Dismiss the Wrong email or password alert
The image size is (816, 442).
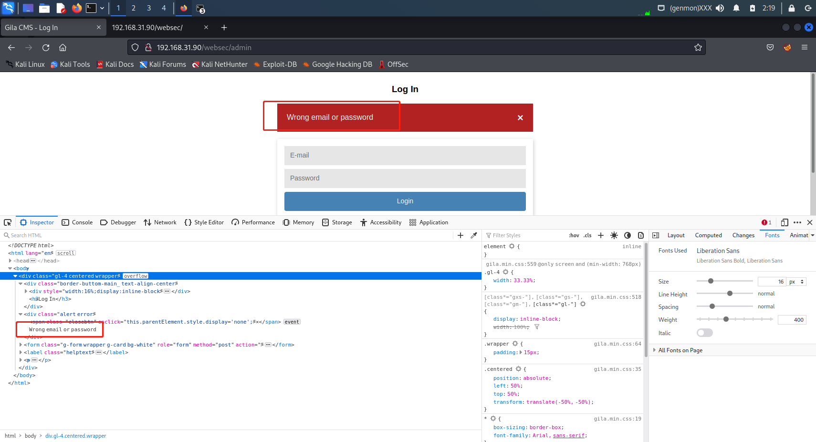(520, 117)
